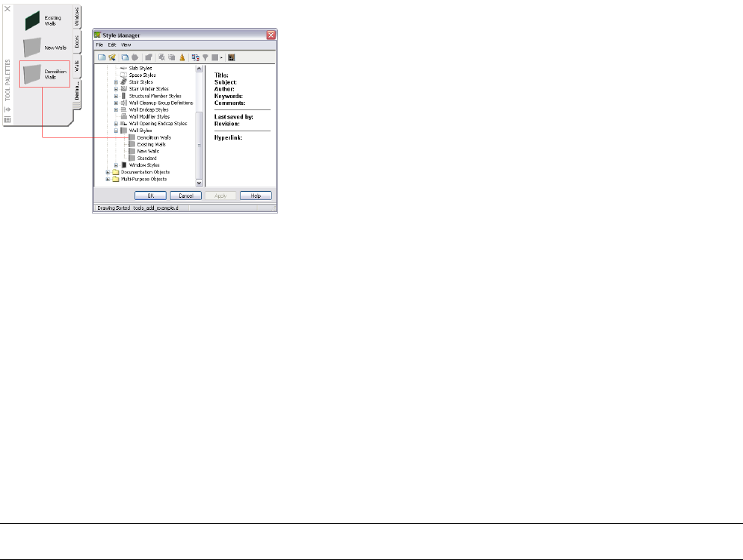The height and width of the screenshot is (560, 743).
Task: Click 'Drawing Sorted' in the status bar
Action: pyautogui.click(x=114, y=208)
